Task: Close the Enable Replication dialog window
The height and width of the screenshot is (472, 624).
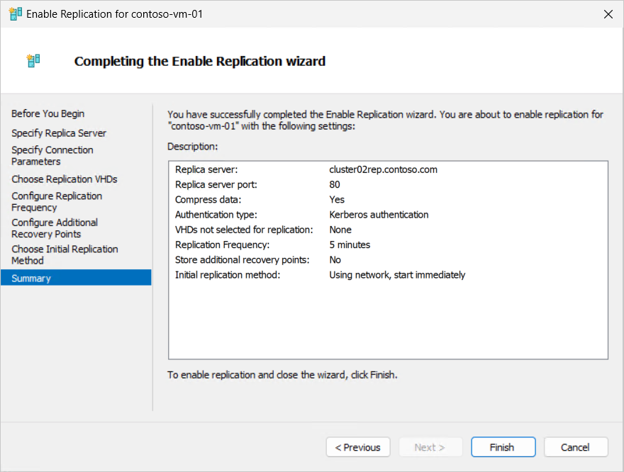Action: tap(608, 14)
